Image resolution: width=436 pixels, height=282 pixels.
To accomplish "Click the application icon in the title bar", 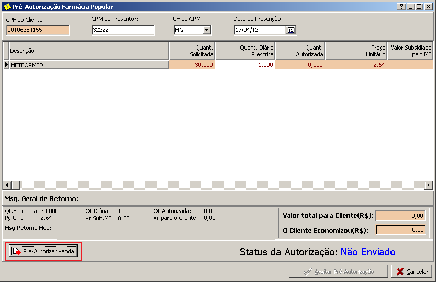I will coord(7,7).
